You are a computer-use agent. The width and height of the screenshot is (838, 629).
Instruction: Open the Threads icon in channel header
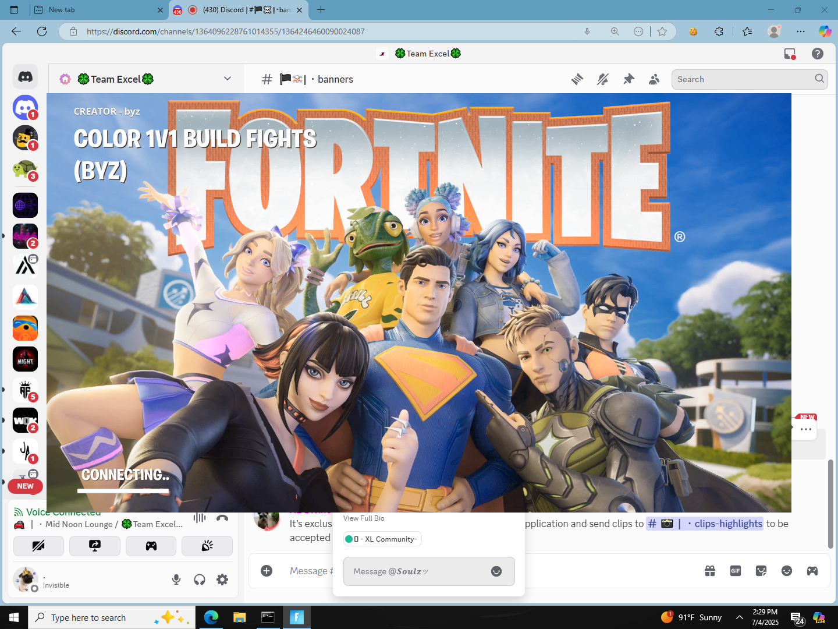coord(577,79)
